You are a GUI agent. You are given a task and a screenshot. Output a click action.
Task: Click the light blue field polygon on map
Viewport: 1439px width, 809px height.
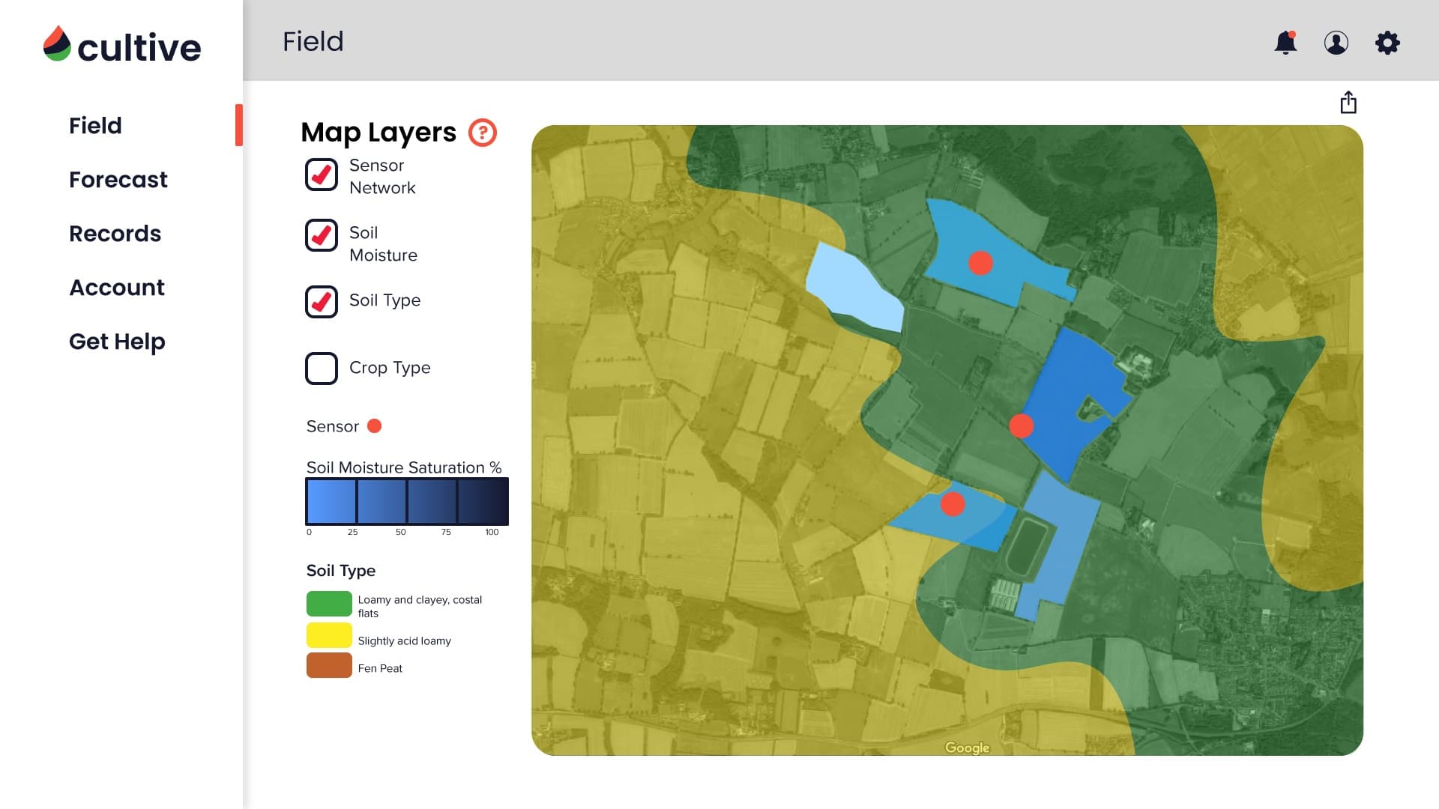[853, 288]
